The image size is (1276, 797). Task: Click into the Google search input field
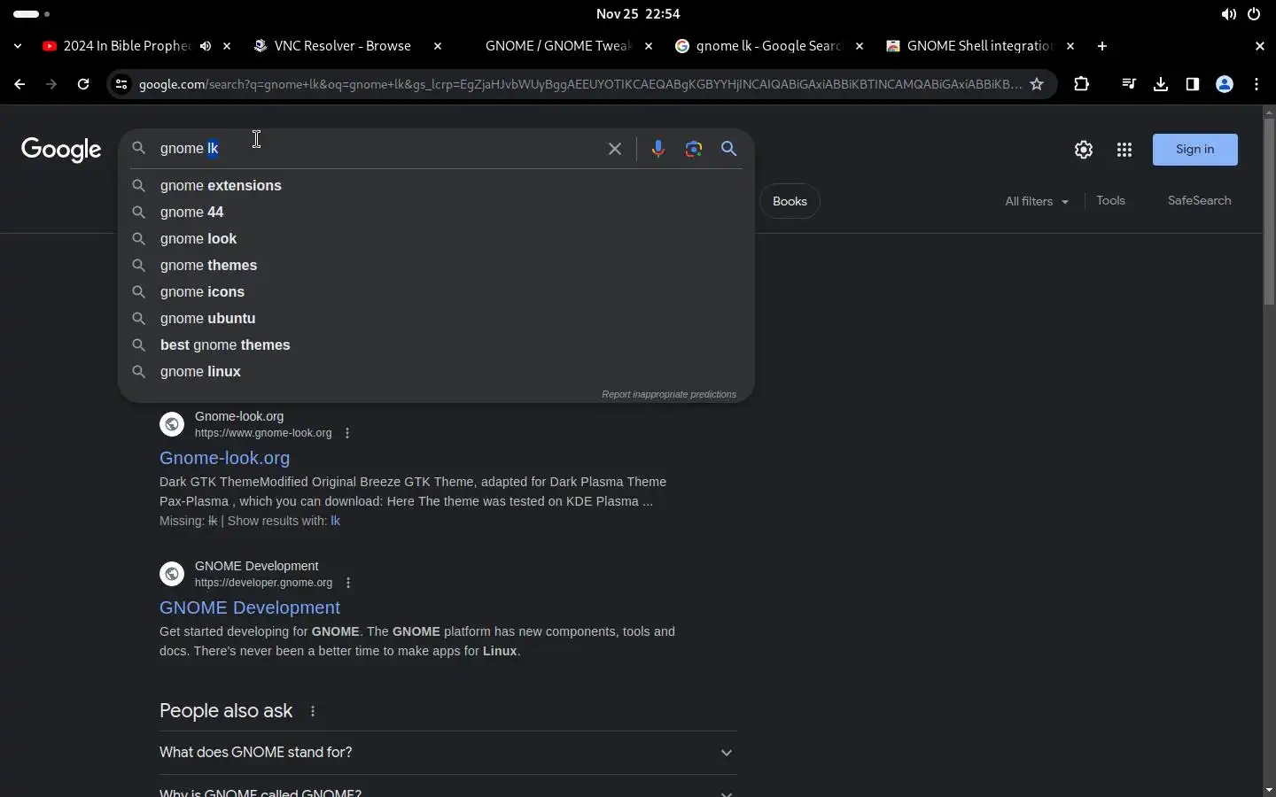pos(377,149)
